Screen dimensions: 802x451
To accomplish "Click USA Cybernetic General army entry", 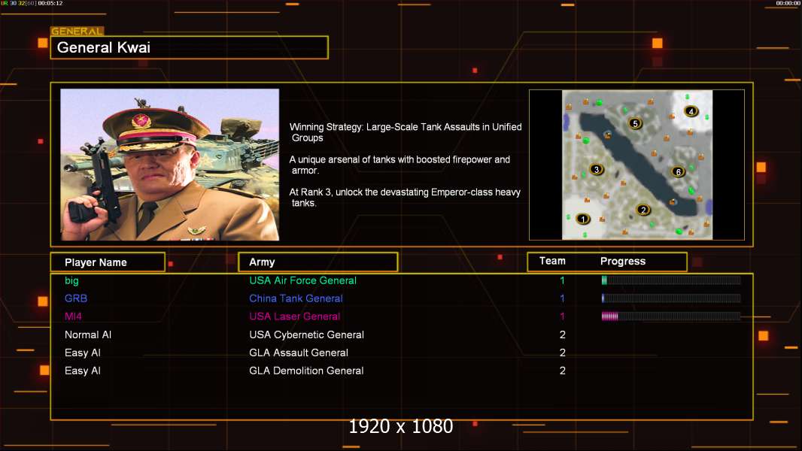I will pyautogui.click(x=306, y=334).
